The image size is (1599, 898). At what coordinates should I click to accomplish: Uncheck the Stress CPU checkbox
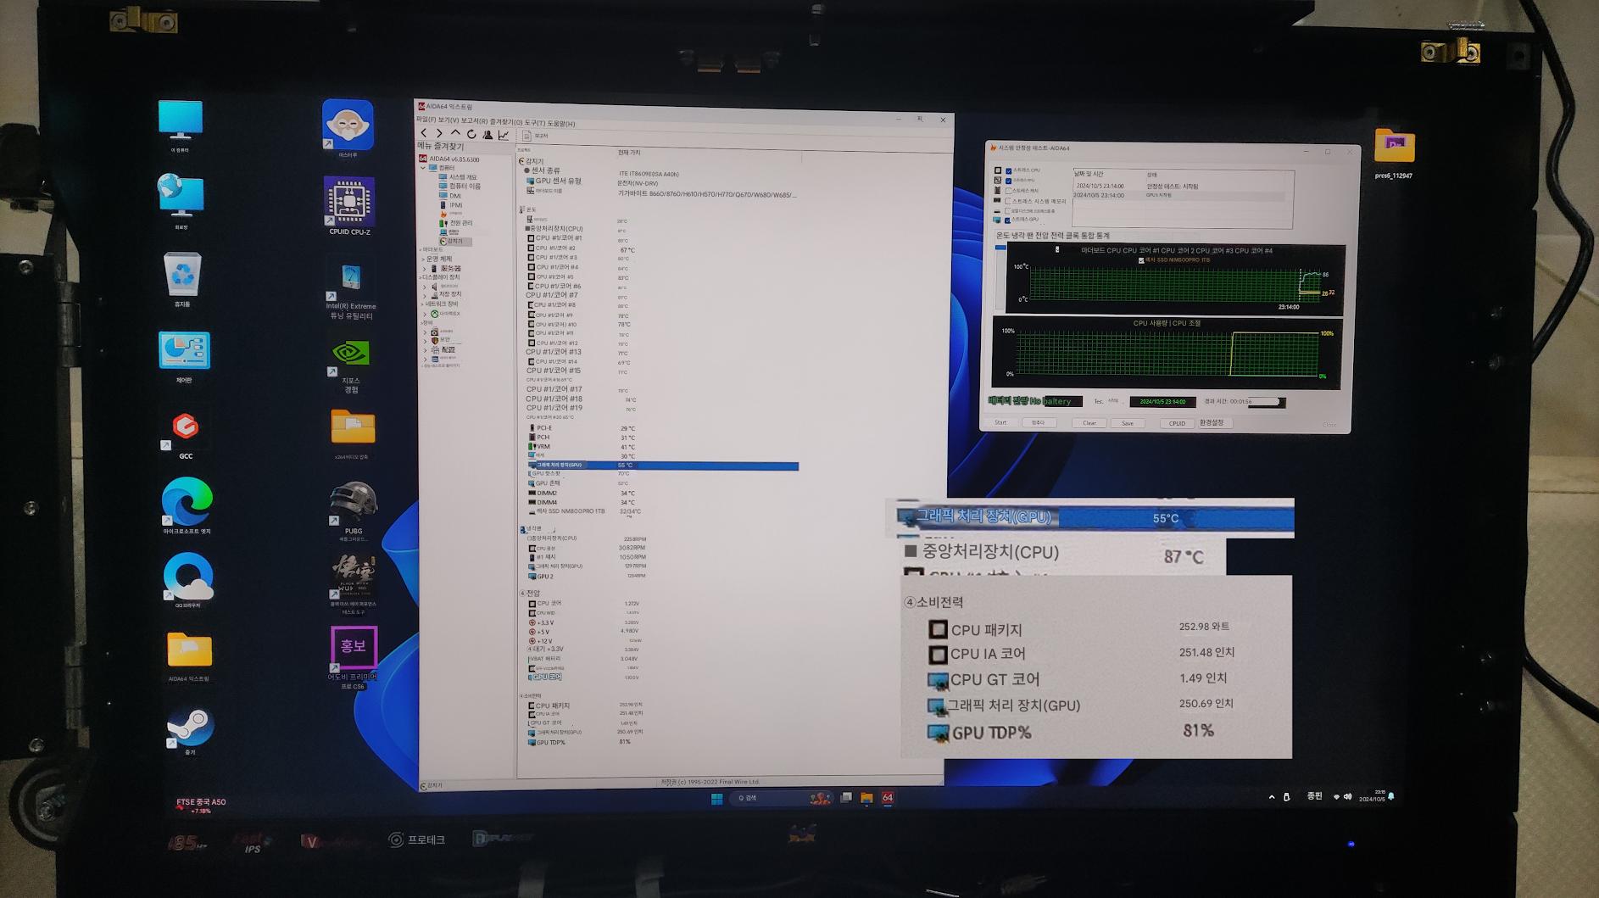(x=1008, y=170)
